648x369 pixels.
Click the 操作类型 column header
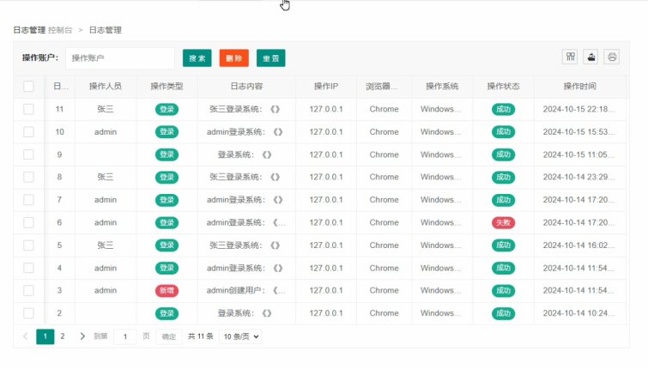tap(167, 87)
